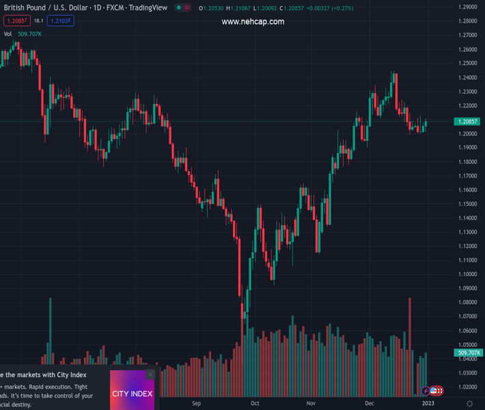Screen dimensions: 485x410
Task: Click the chart settings gear icon
Action: [469, 404]
